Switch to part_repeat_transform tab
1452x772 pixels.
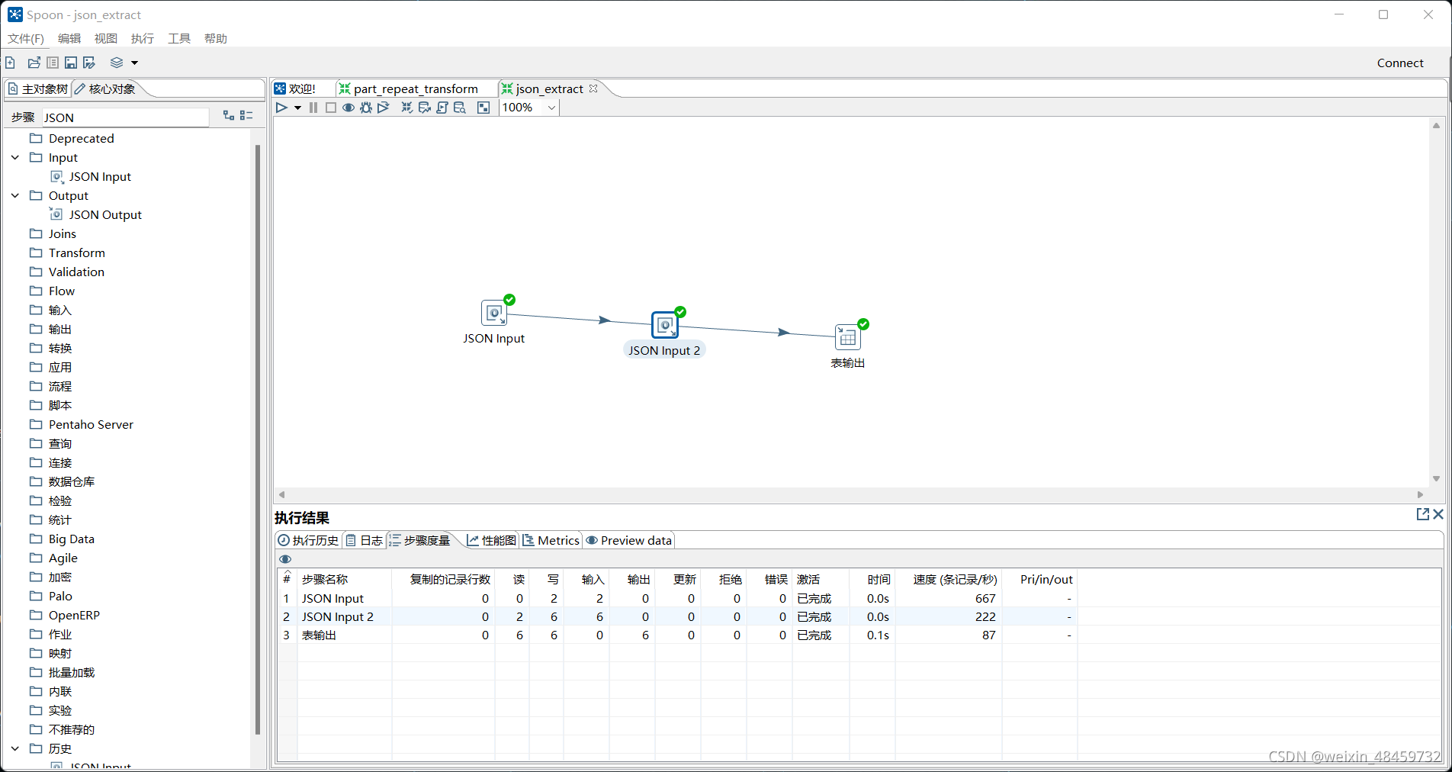click(409, 88)
